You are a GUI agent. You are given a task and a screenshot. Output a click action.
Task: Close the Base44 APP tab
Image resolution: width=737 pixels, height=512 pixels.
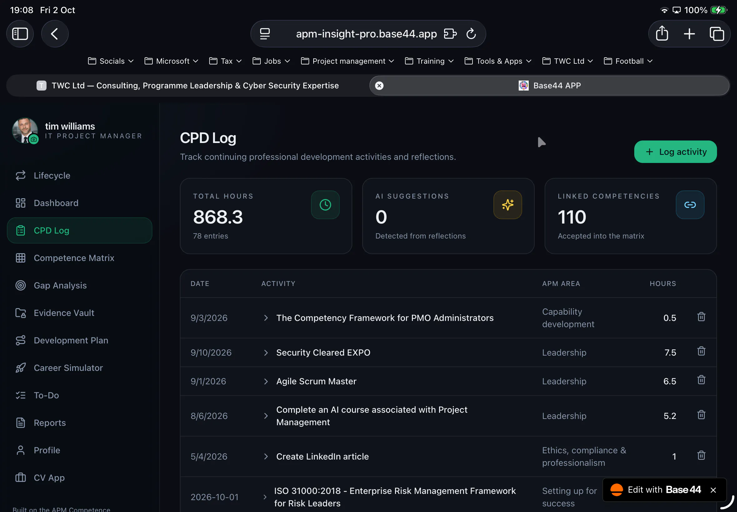pos(379,86)
